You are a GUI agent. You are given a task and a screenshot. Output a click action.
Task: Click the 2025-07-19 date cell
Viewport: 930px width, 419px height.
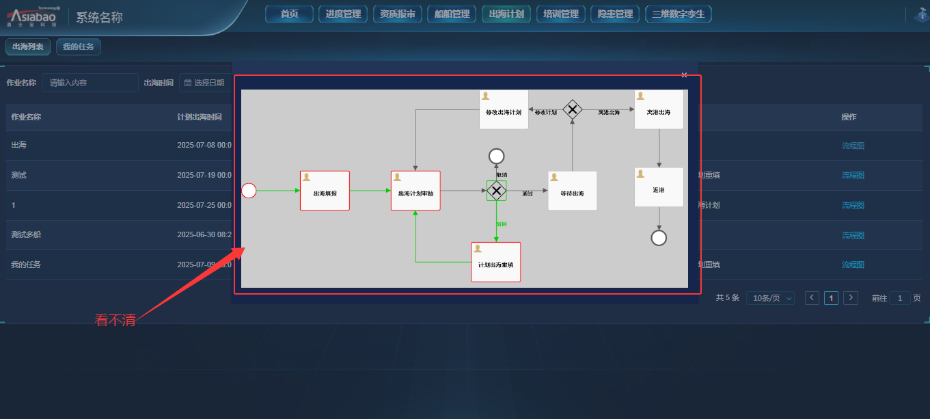click(x=204, y=175)
